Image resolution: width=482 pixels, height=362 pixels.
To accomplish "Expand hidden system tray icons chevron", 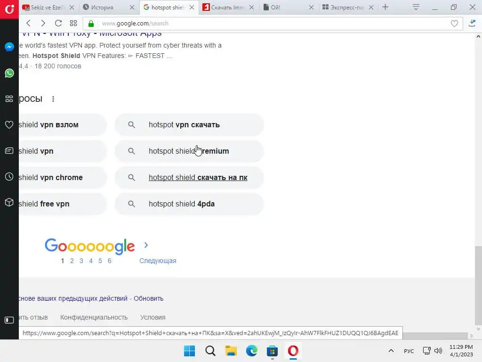I will pyautogui.click(x=391, y=351).
